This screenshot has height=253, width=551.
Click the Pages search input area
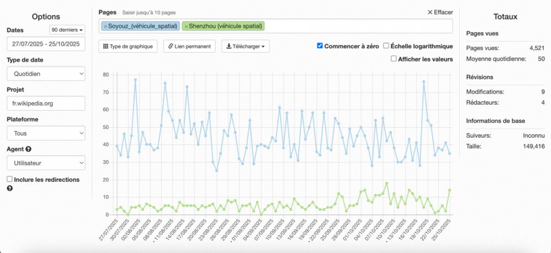pos(359,26)
